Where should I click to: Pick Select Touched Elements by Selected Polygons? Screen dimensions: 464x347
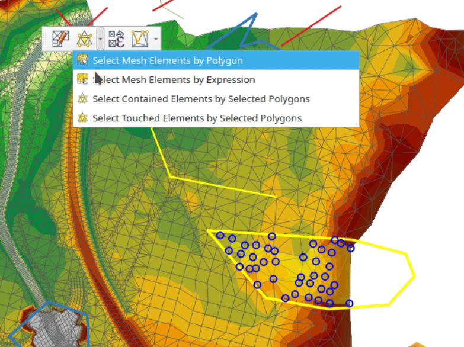click(x=216, y=118)
